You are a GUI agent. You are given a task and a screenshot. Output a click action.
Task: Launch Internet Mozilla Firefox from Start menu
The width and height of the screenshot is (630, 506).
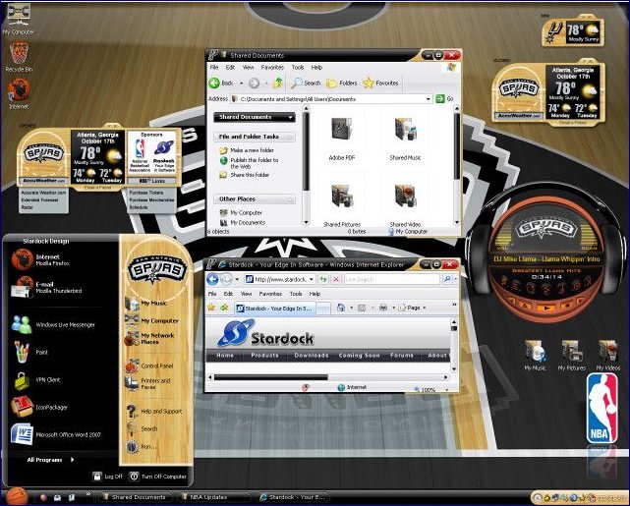42,259
